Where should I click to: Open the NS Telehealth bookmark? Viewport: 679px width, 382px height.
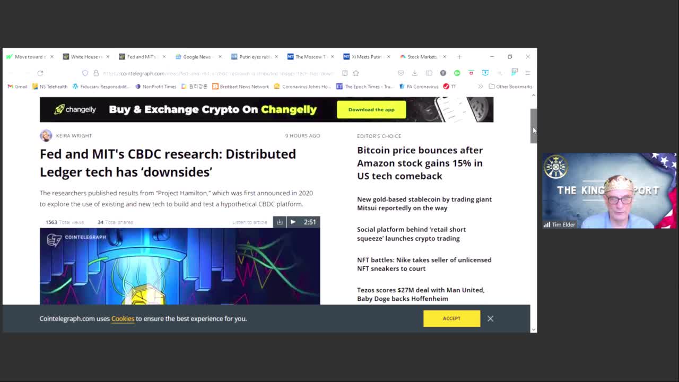tap(50, 86)
